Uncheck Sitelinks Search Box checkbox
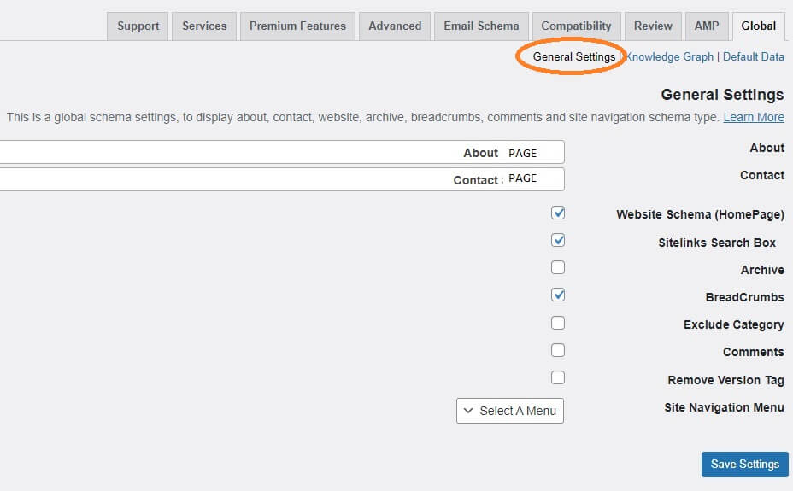Viewport: 793px width, 491px height. [x=558, y=240]
